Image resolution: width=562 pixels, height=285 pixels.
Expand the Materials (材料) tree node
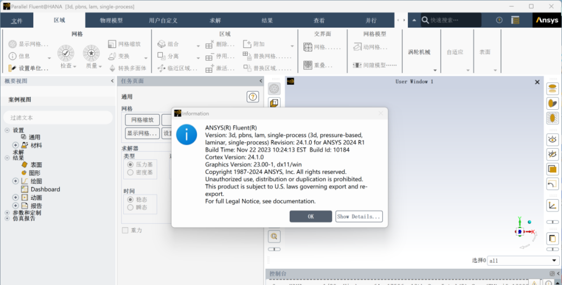coord(16,145)
